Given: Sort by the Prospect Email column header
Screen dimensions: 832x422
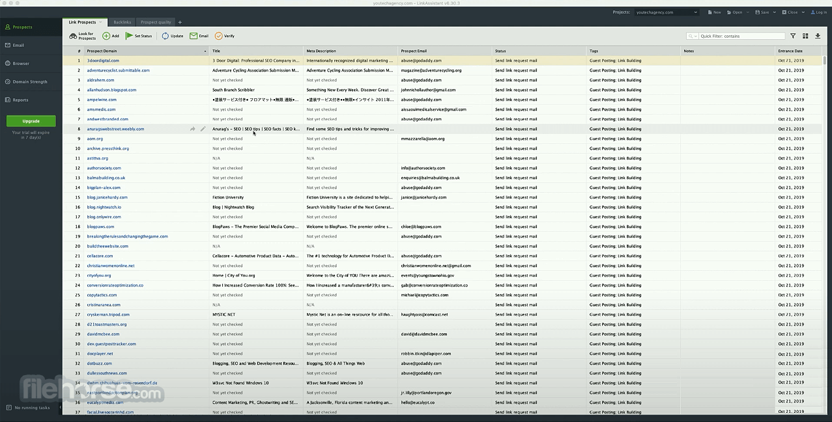Looking at the screenshot, I should tap(444, 51).
